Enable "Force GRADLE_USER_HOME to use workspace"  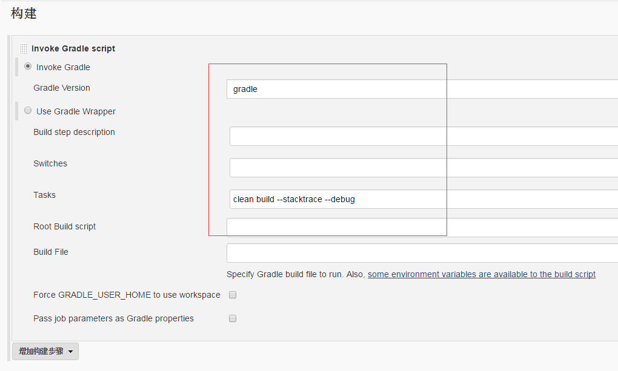[233, 295]
